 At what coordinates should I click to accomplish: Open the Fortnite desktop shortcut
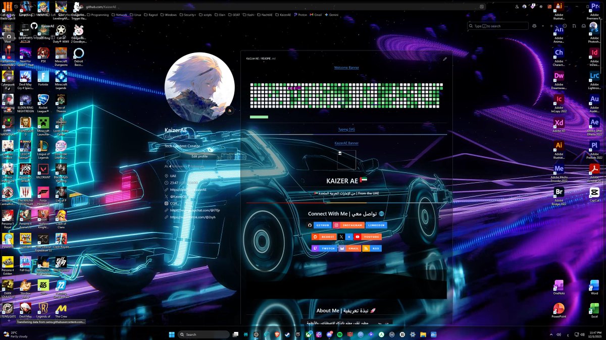[x=43, y=79]
